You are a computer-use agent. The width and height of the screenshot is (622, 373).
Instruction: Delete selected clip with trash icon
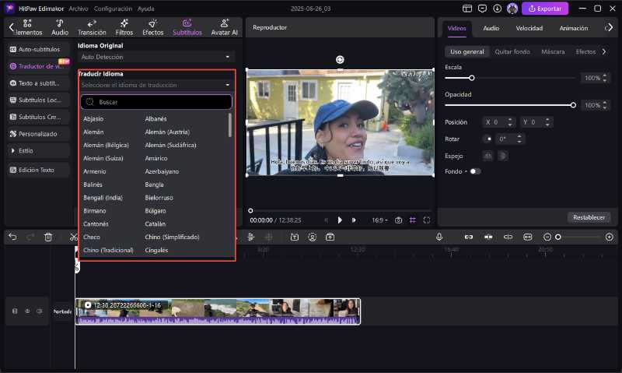(48, 238)
